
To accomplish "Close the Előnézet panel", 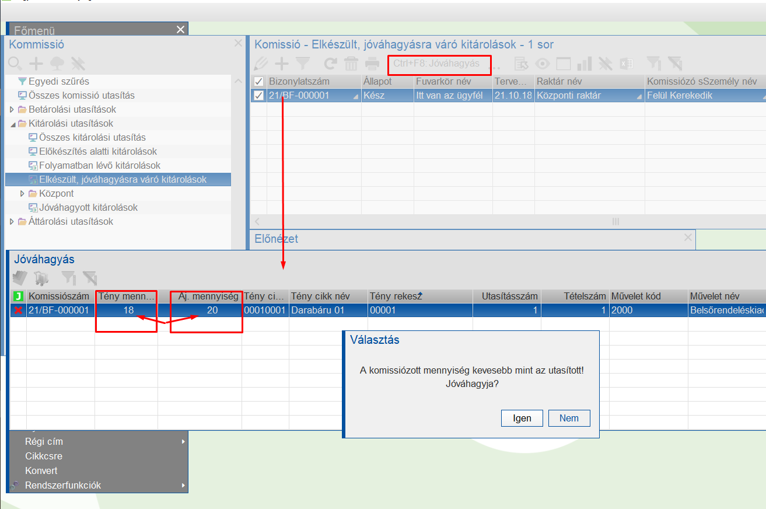I will tap(688, 237).
